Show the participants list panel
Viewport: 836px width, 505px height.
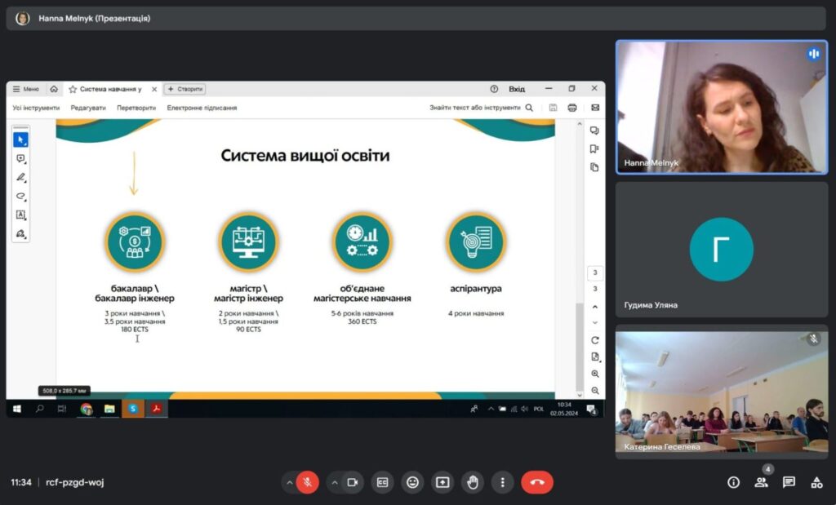coord(761,482)
